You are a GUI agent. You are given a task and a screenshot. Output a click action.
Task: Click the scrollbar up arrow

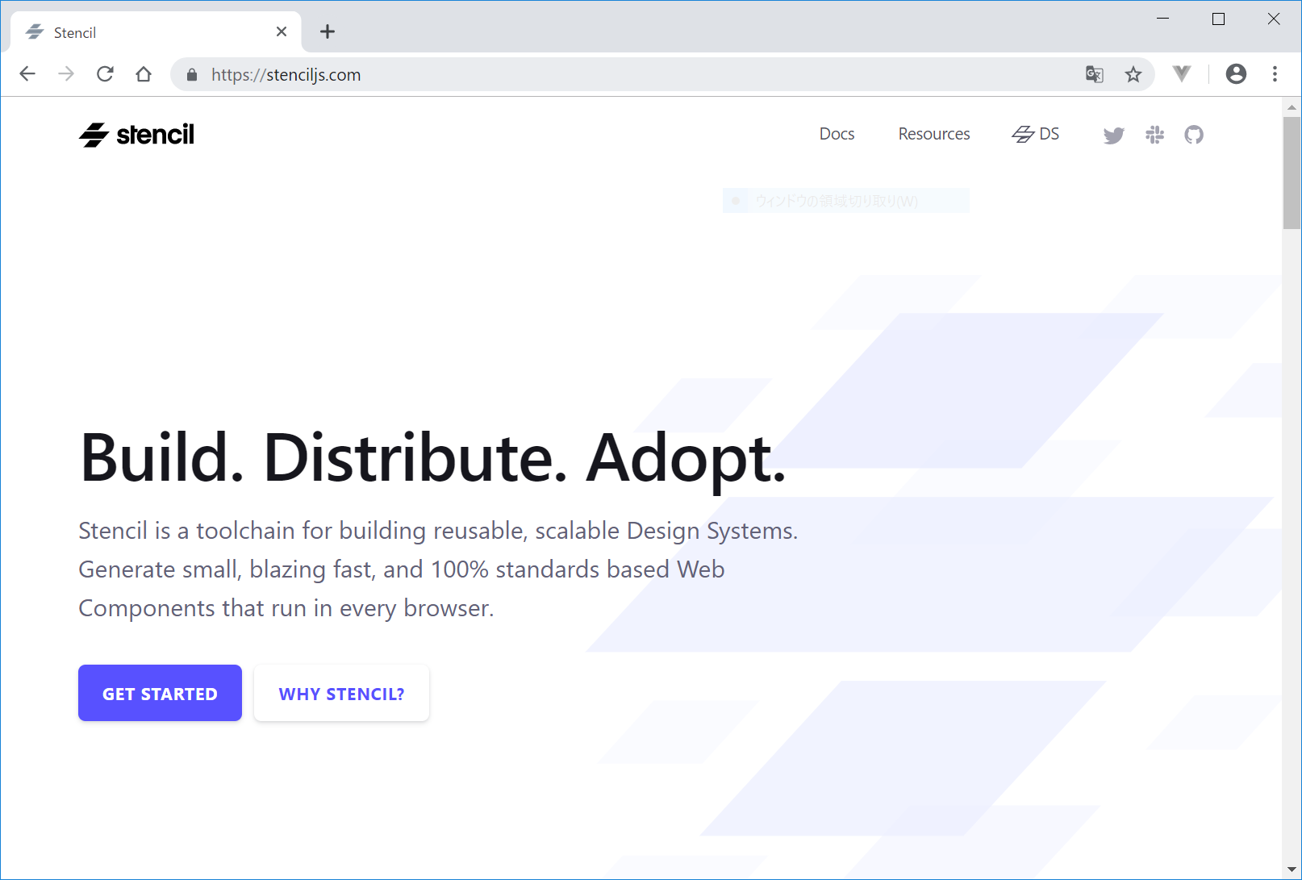(1292, 106)
